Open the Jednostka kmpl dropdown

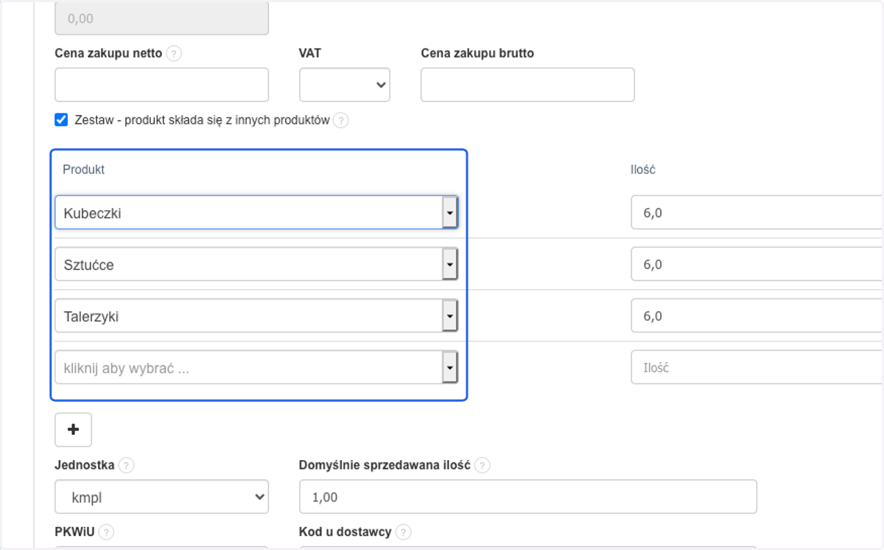[x=161, y=497]
